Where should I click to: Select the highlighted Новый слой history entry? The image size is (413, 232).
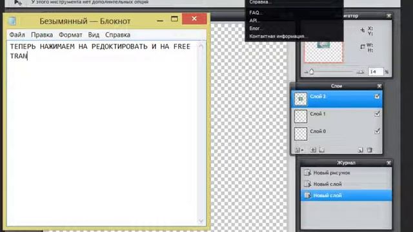(x=346, y=195)
